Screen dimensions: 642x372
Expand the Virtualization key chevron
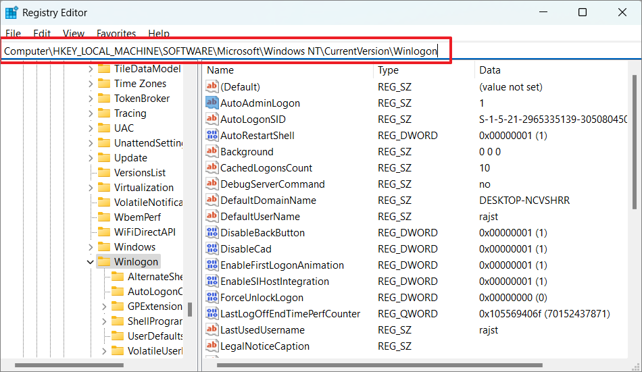[x=91, y=188]
